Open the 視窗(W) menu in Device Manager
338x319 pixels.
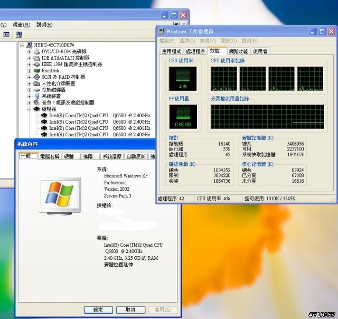point(21,25)
